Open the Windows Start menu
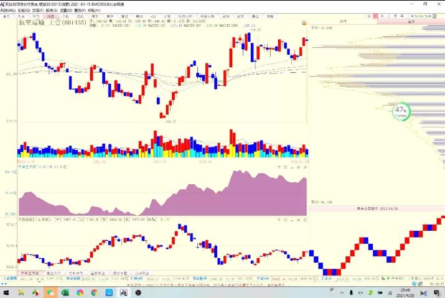445x298 pixels. pos(6,292)
